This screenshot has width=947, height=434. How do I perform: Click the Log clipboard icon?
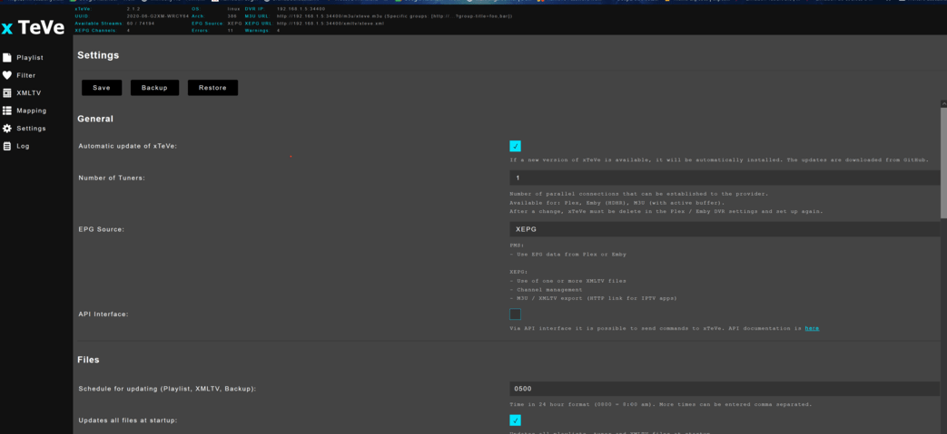[7, 146]
